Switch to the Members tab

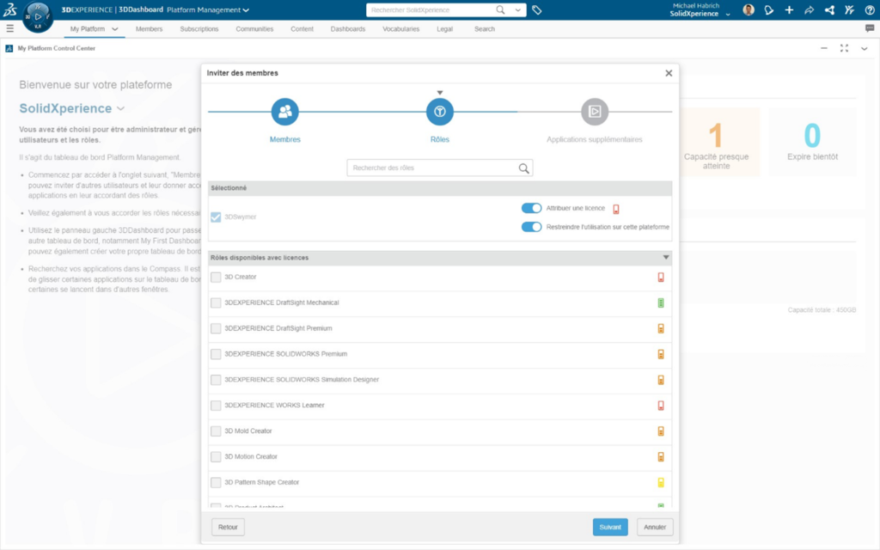(149, 29)
